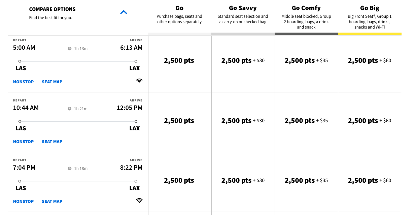414x215 pixels.
Task: Click the clock icon beside 1h 21m
Action: (x=70, y=108)
